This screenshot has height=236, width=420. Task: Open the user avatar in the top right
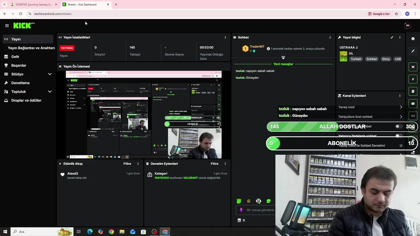(408, 26)
